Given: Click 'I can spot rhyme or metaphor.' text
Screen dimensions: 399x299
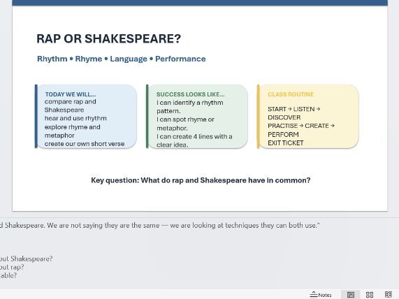Looking at the screenshot, I should pyautogui.click(x=185, y=124).
